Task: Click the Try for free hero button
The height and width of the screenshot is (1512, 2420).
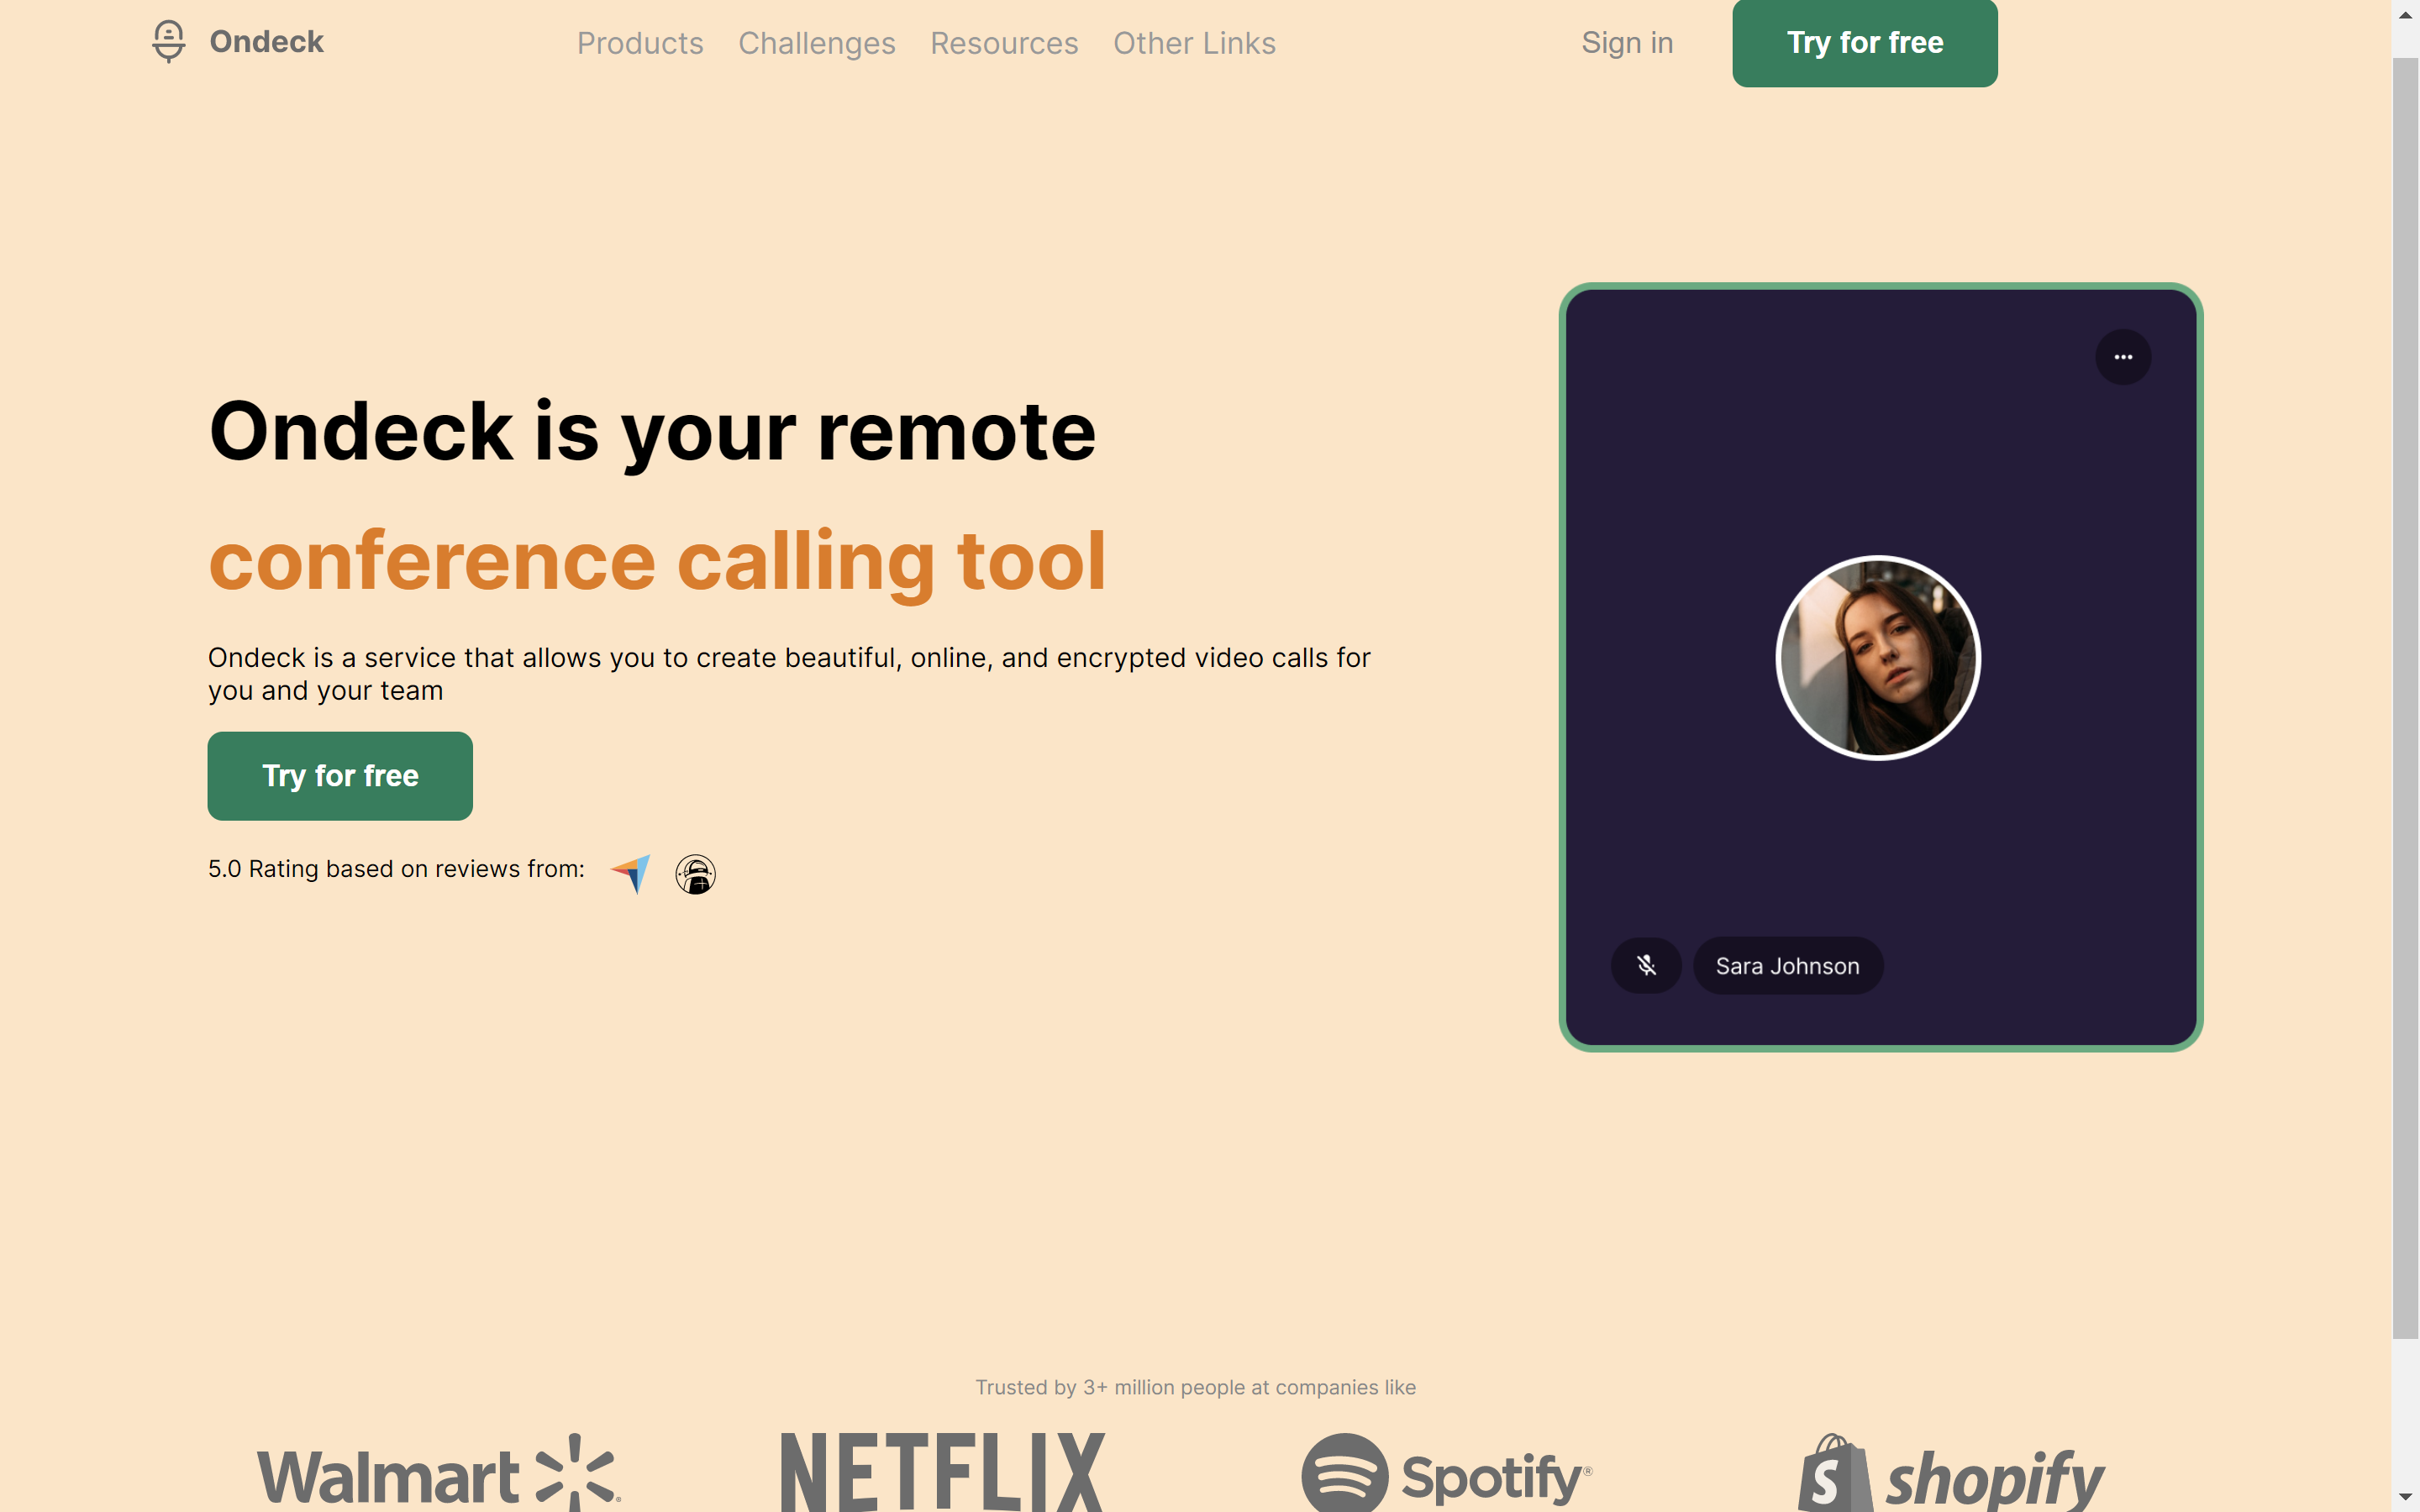Action: point(339,775)
